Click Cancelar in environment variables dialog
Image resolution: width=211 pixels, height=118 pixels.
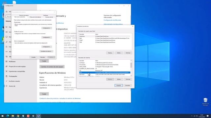(128, 85)
